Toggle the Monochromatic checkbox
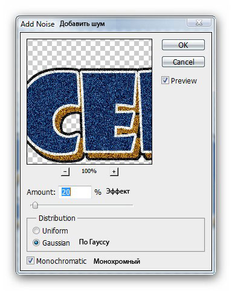232x291 pixels. 30,260
